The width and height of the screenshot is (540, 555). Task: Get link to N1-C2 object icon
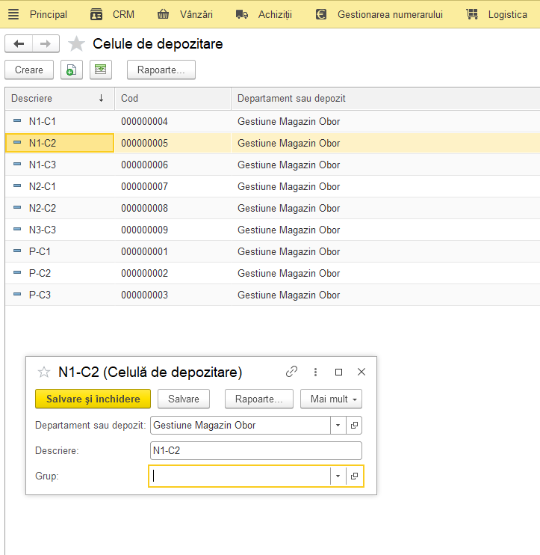(x=291, y=372)
